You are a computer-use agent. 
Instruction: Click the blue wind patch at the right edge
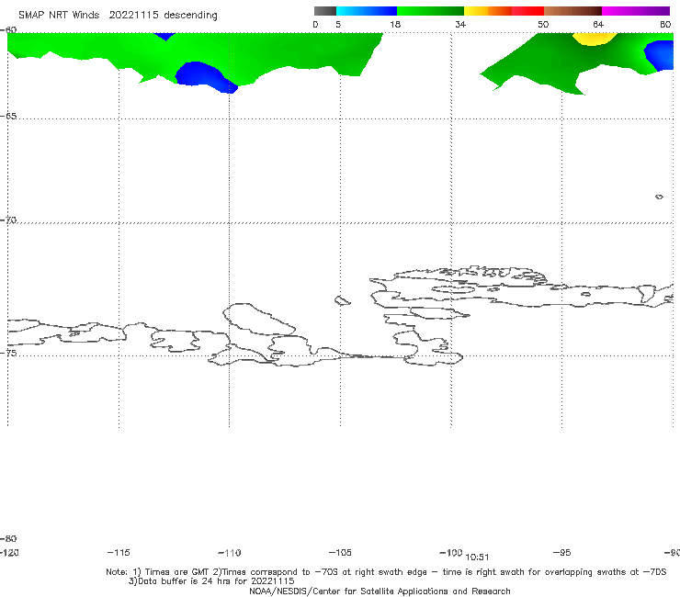pyautogui.click(x=660, y=55)
